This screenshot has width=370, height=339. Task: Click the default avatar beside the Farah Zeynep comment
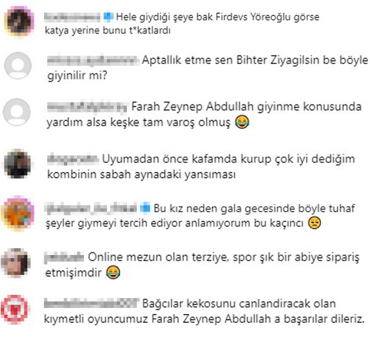[17, 112]
